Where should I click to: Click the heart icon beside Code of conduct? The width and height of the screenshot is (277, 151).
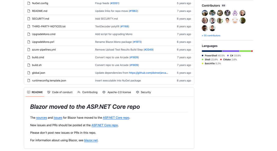tap(49, 92)
